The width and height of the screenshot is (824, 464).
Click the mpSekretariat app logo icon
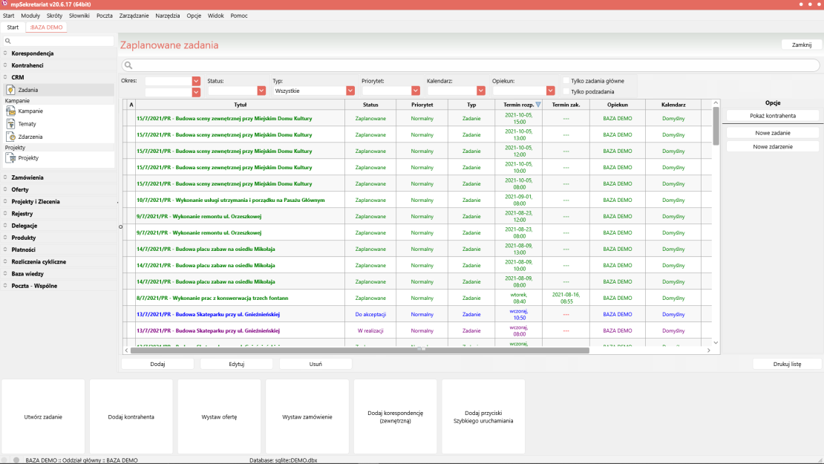tap(4, 4)
